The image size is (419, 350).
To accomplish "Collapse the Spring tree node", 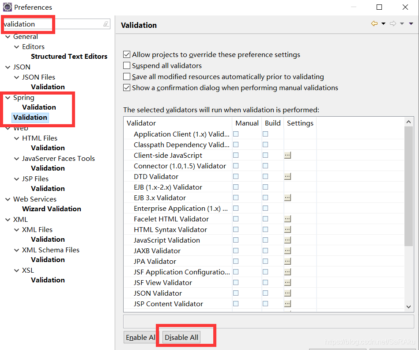I will click(x=8, y=98).
